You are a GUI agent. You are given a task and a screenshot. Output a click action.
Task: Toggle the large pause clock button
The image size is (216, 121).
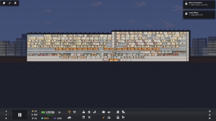pos(20,115)
